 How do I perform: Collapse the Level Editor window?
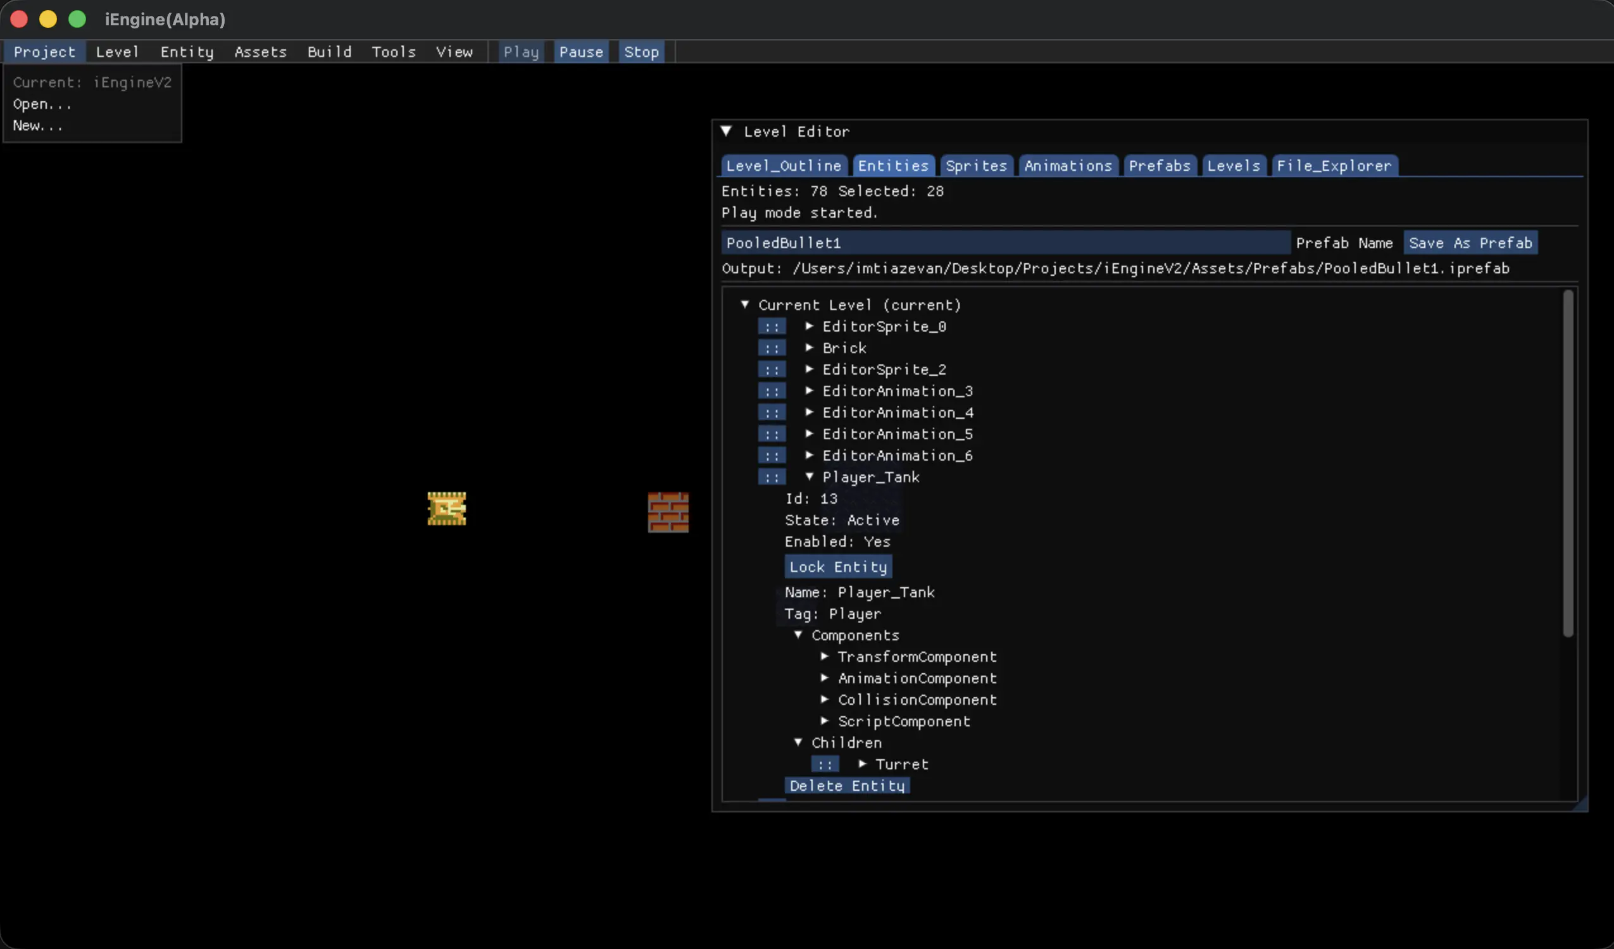727,131
